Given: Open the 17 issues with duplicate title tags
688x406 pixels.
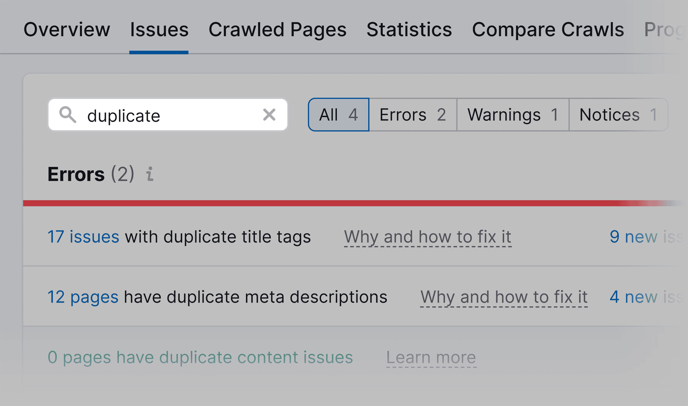Looking at the screenshot, I should pos(83,236).
